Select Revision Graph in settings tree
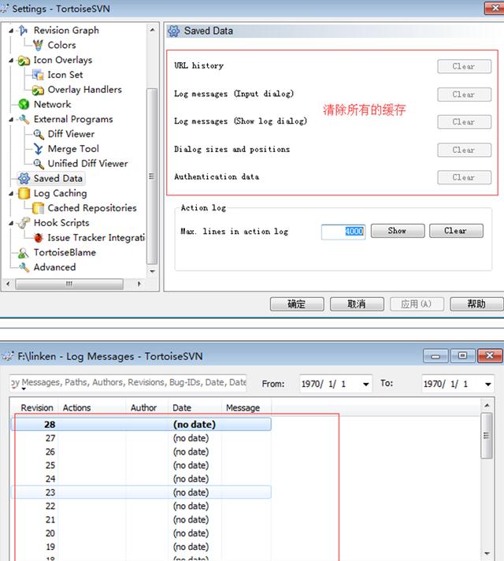Image resolution: width=504 pixels, height=561 pixels. [x=66, y=31]
